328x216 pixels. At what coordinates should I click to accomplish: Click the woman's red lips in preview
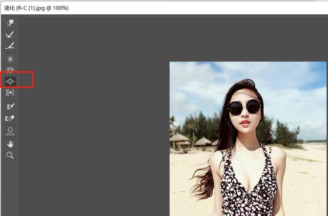(x=245, y=123)
